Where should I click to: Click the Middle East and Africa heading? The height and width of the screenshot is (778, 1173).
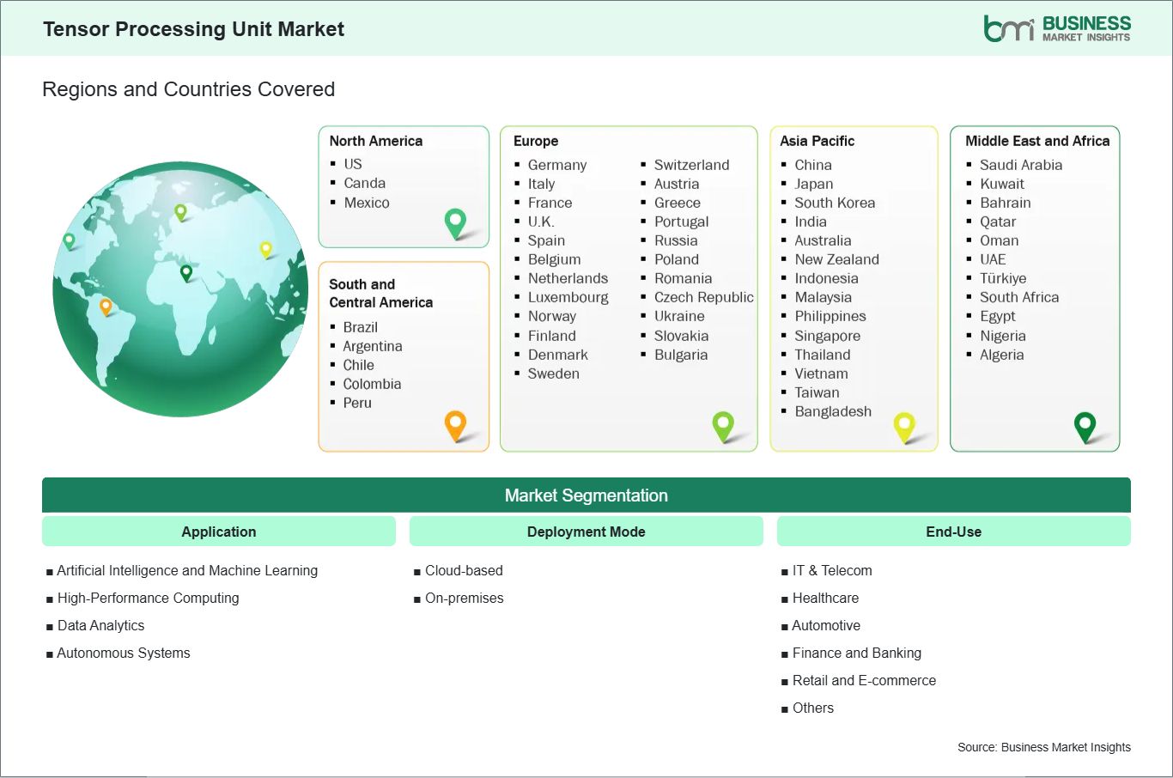point(1037,141)
